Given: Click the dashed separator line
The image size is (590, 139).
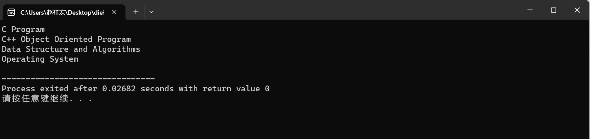Looking at the screenshot, I should [x=78, y=79].
